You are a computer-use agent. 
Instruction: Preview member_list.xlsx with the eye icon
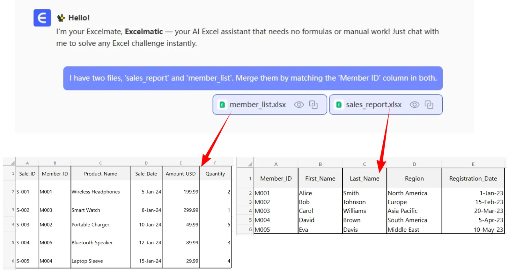click(x=299, y=105)
